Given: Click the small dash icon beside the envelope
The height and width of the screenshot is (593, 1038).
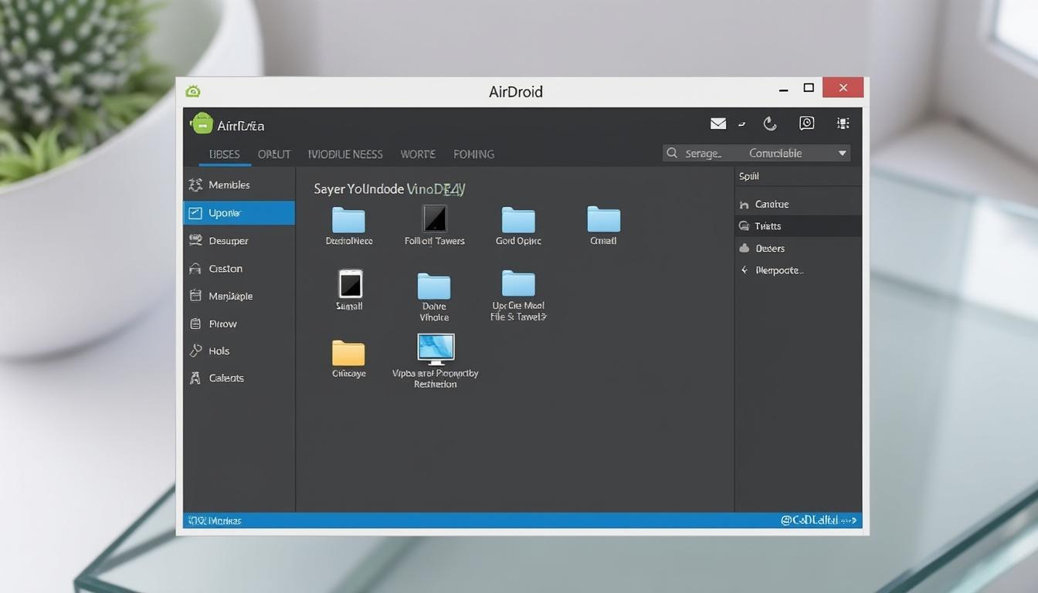Looking at the screenshot, I should 741,124.
